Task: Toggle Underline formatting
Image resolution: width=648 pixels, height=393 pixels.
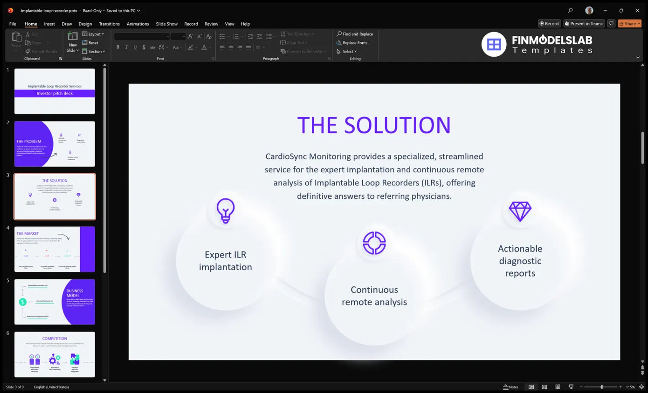Action: pyautogui.click(x=135, y=47)
